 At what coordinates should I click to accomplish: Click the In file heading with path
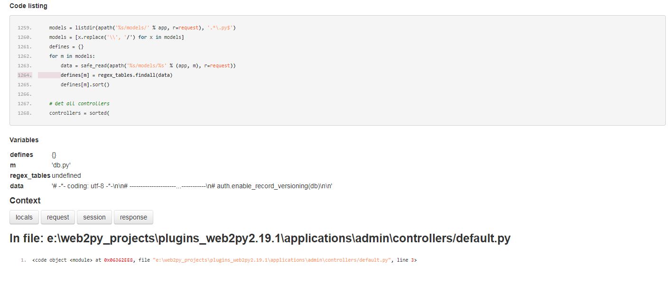pyautogui.click(x=261, y=238)
